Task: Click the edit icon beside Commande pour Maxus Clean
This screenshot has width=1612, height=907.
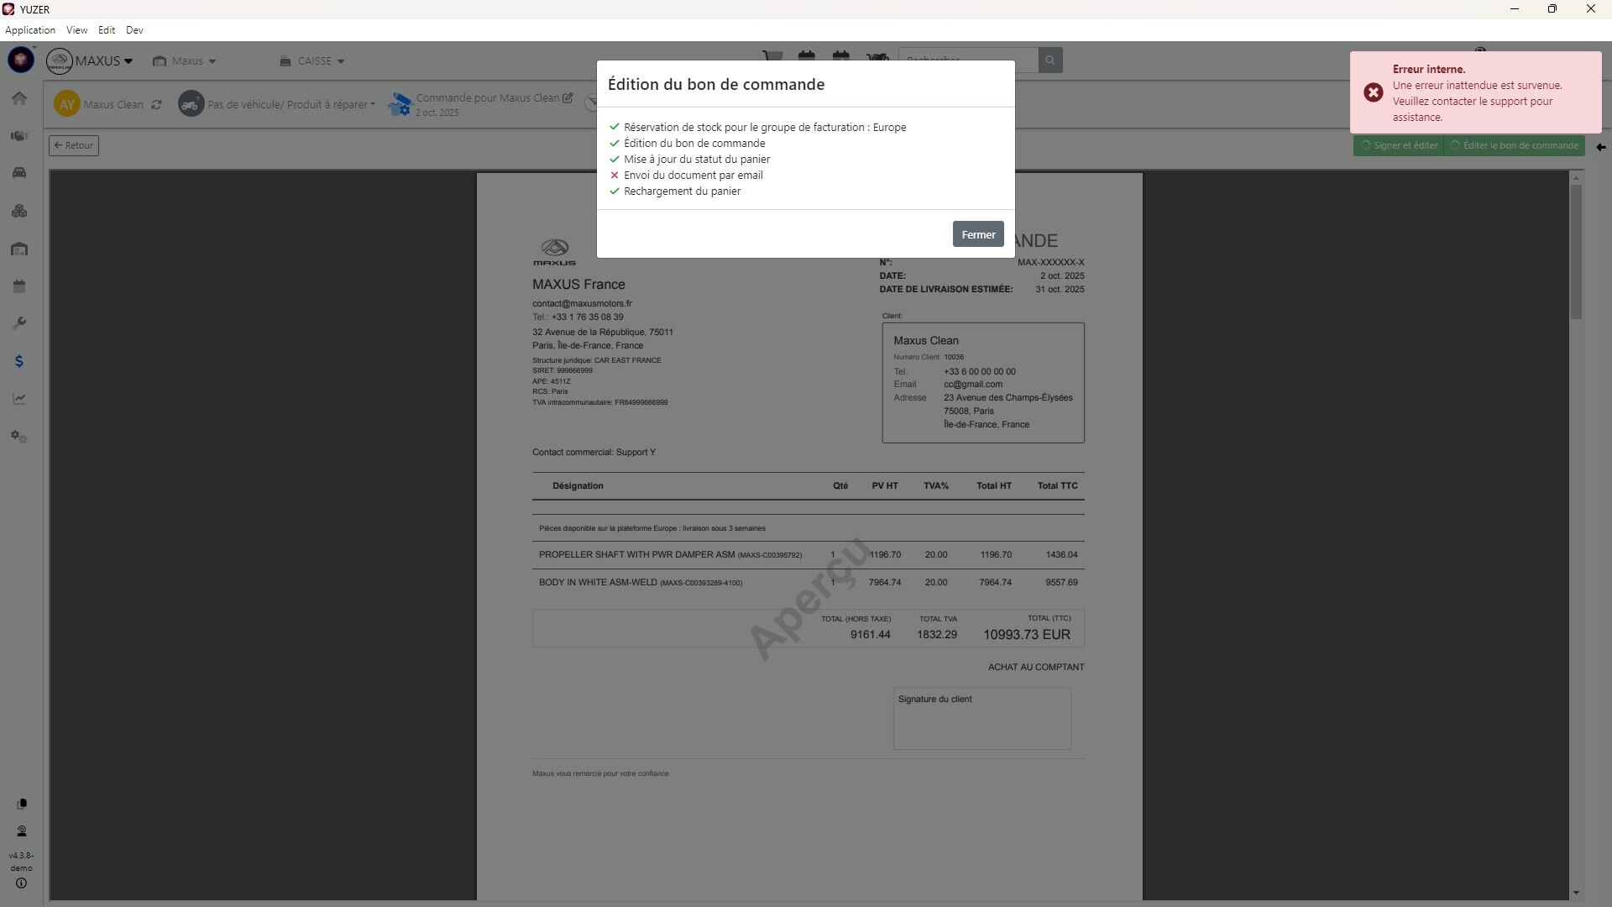Action: 568,98
